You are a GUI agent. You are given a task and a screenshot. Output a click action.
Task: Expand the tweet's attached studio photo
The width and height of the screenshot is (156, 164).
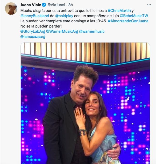[x=85, y=104]
